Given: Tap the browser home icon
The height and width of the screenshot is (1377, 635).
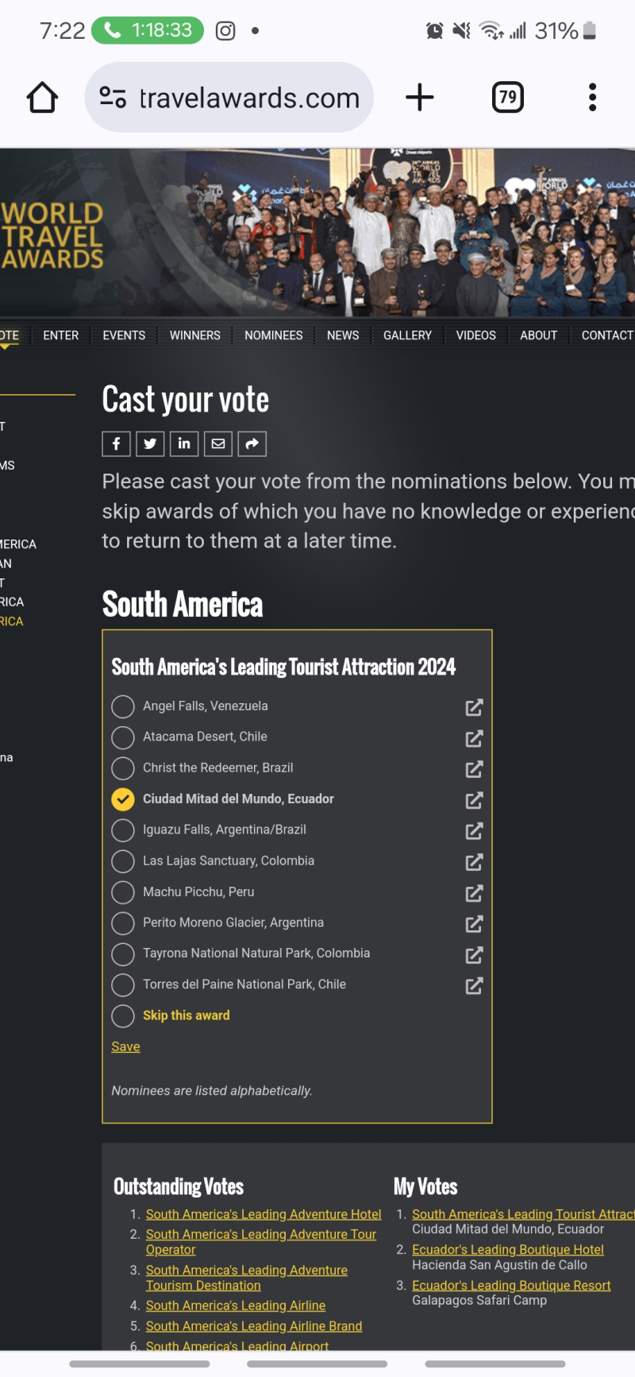Looking at the screenshot, I should tap(42, 98).
